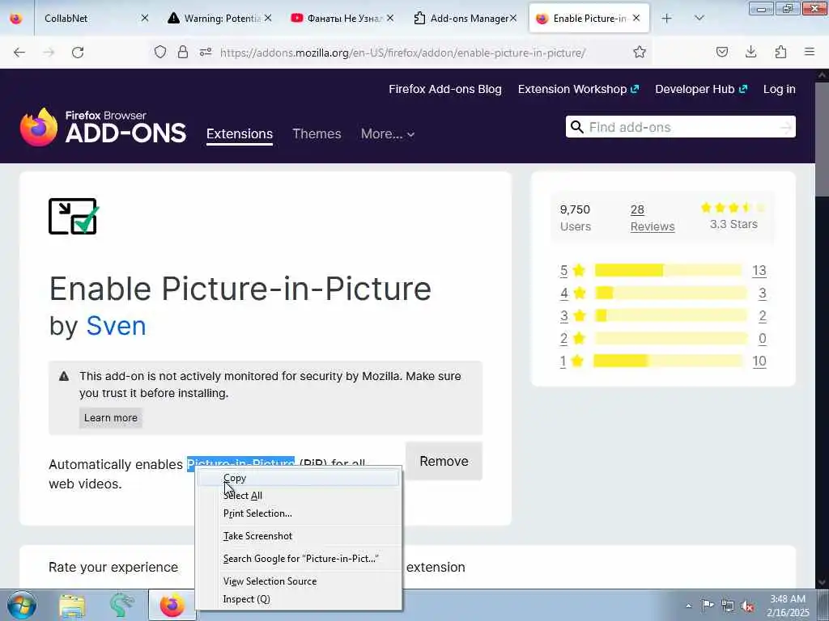This screenshot has width=829, height=621.
Task: Open the Developer Hub link
Action: 701,89
